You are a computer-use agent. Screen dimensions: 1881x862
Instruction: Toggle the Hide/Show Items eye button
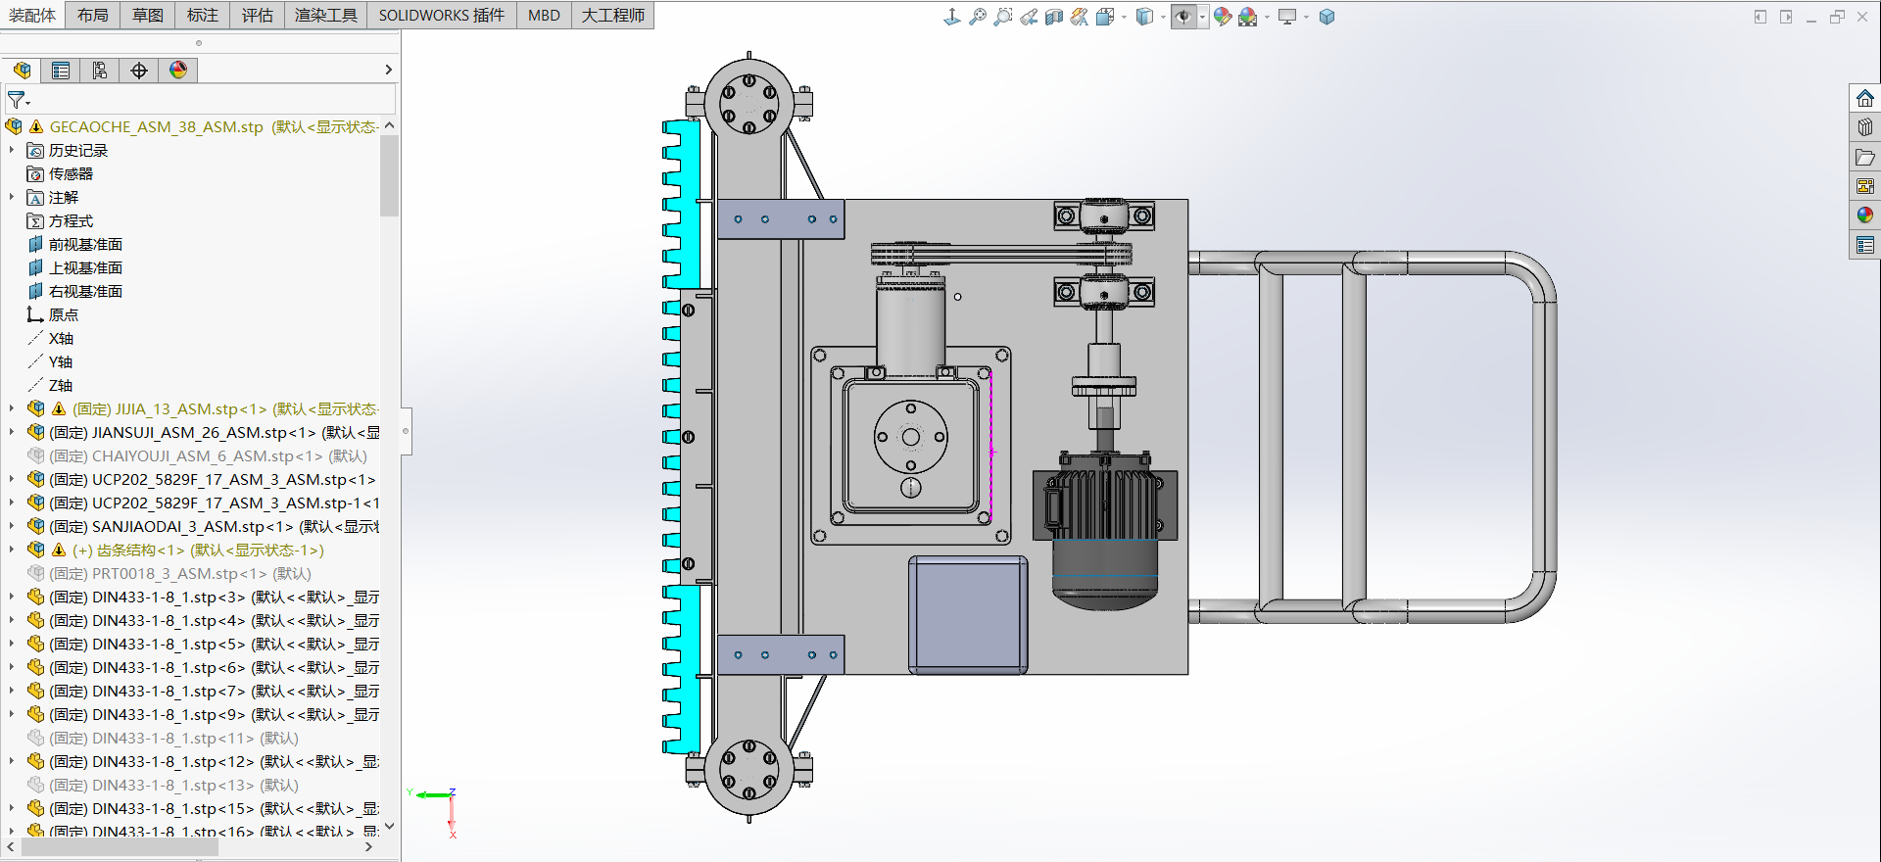[1183, 17]
